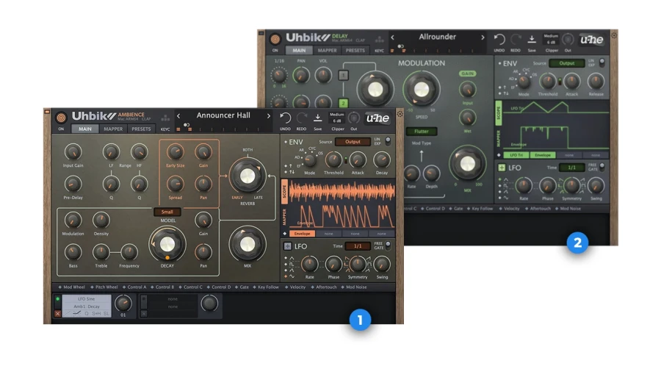Toggle LIN/EXP switch in Ambience ENV
The image size is (661, 366).
[388, 141]
